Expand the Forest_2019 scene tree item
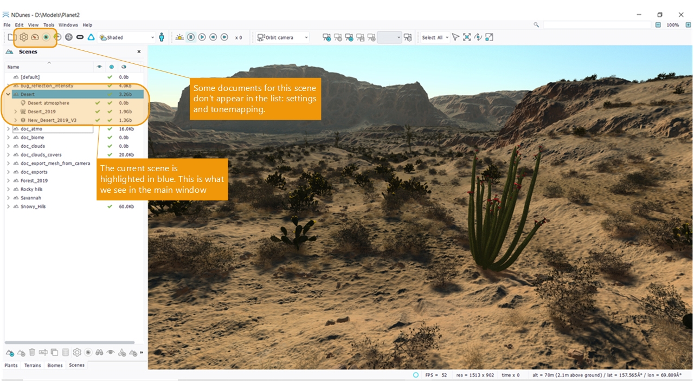Screen dimensions: 694x390 click(x=8, y=181)
